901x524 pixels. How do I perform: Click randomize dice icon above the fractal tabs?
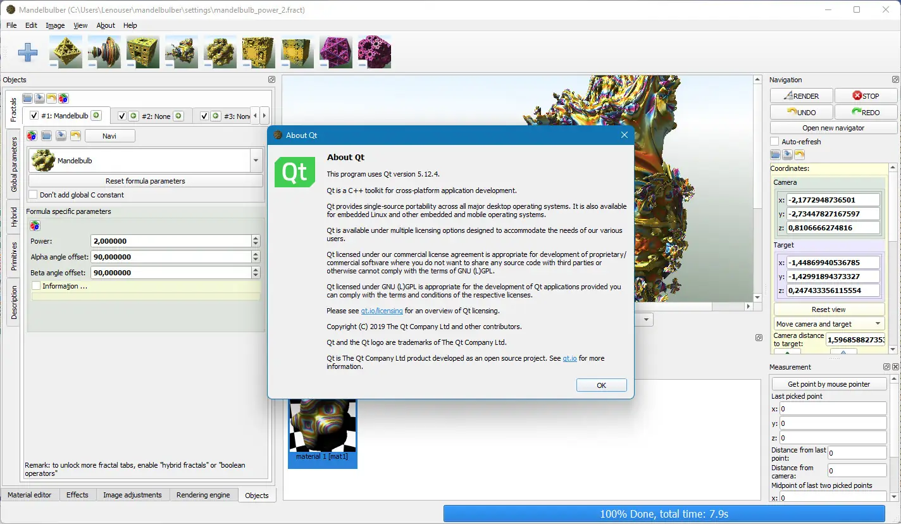(x=63, y=98)
